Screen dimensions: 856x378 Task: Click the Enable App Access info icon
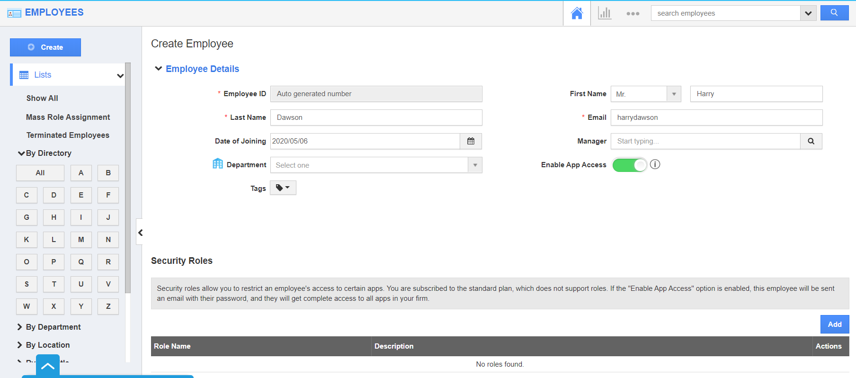(655, 164)
